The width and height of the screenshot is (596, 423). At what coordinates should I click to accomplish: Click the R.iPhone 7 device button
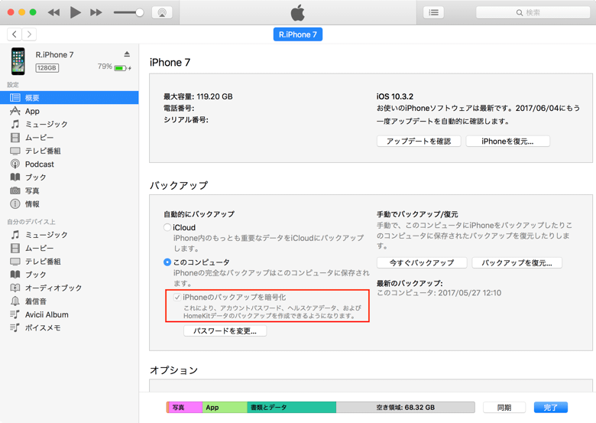point(298,34)
